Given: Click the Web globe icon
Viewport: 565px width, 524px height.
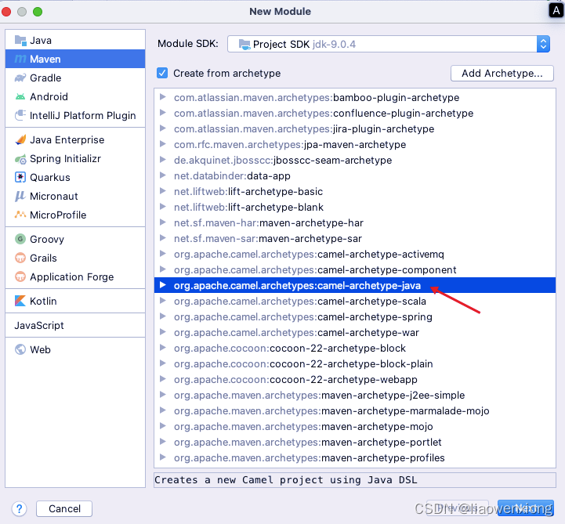Looking at the screenshot, I should coord(20,349).
